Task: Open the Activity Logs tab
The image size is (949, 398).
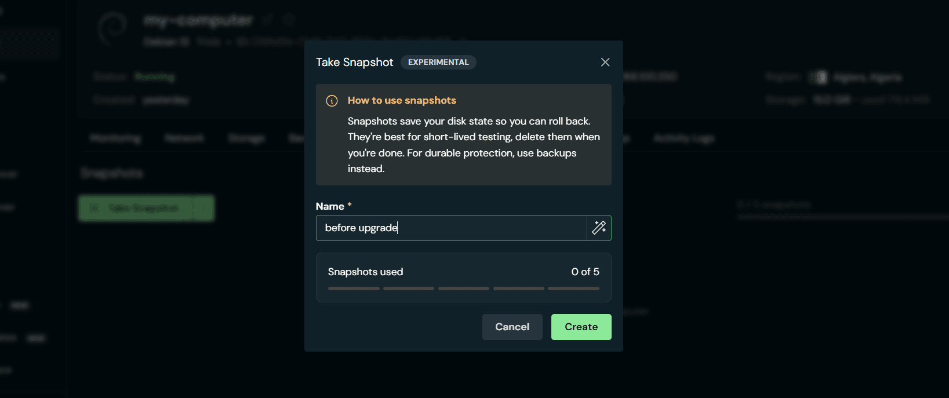Action: [x=684, y=138]
